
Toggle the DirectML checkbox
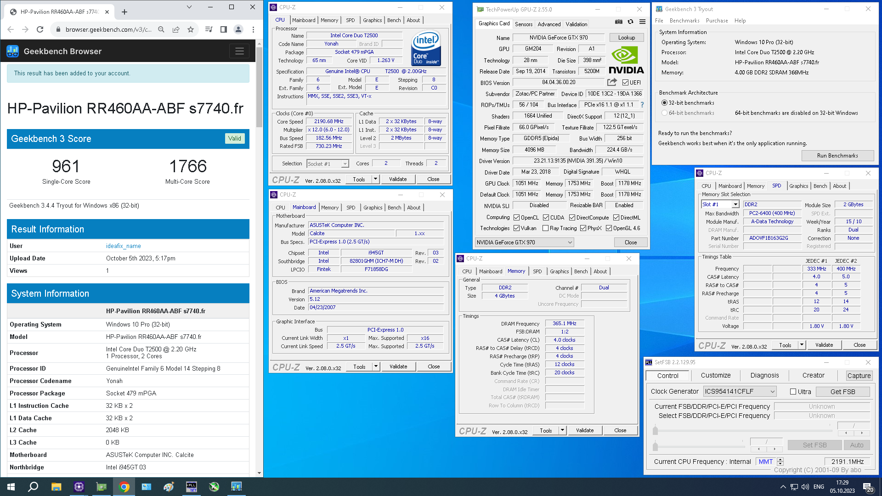pos(616,218)
